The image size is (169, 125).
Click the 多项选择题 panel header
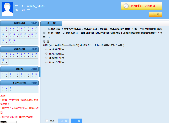tap(19, 49)
